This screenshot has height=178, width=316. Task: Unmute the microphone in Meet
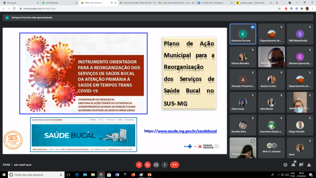139,165
